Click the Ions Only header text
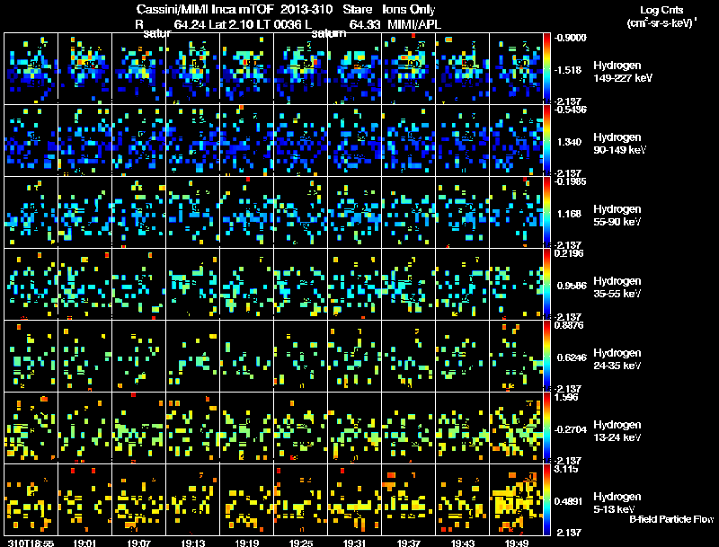The image size is (719, 547). (x=409, y=10)
